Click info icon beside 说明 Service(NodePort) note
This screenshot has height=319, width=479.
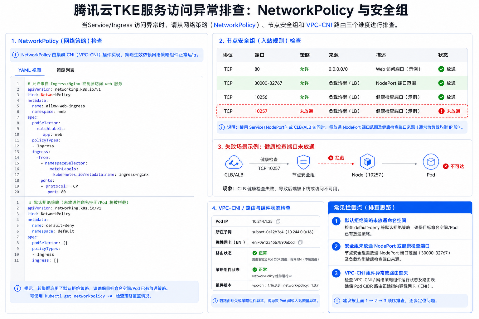click(222, 127)
